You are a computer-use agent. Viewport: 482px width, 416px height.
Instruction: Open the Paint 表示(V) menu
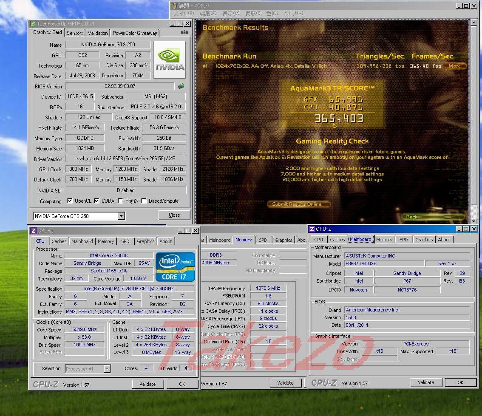[230, 14]
